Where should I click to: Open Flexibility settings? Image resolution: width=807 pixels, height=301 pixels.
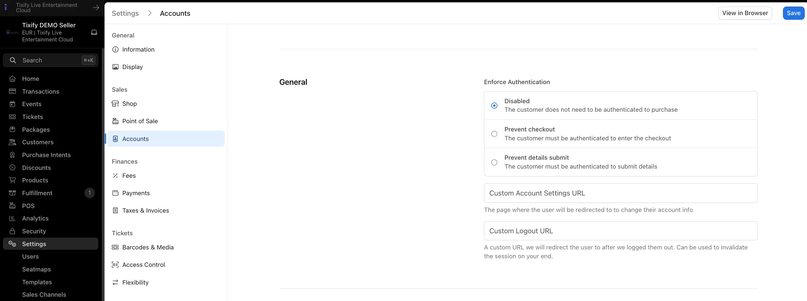pos(166,282)
